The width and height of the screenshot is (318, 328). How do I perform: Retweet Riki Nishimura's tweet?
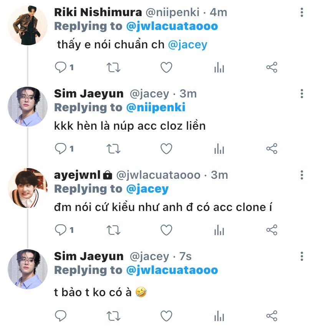[x=113, y=68]
